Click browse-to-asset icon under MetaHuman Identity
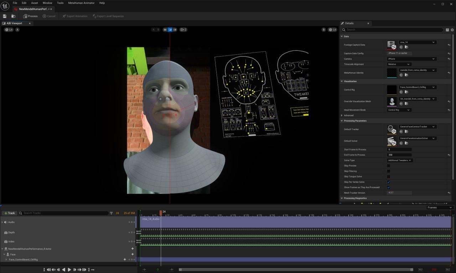 click(406, 75)
